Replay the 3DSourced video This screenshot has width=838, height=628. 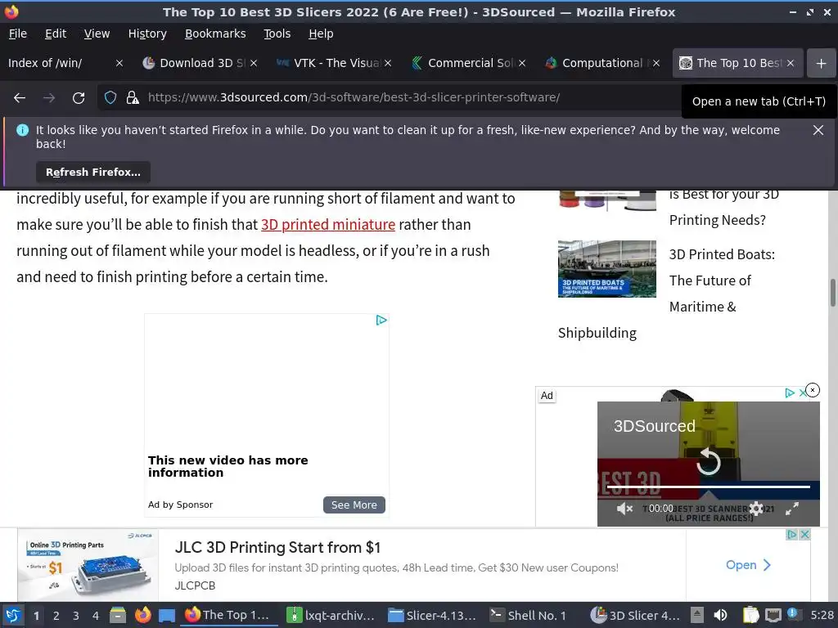click(x=709, y=461)
